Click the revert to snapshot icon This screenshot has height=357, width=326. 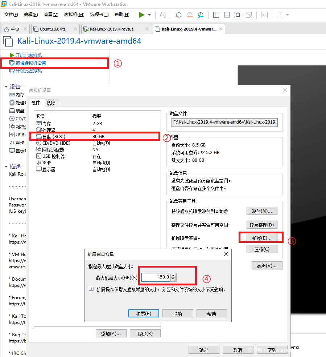[x=189, y=15]
